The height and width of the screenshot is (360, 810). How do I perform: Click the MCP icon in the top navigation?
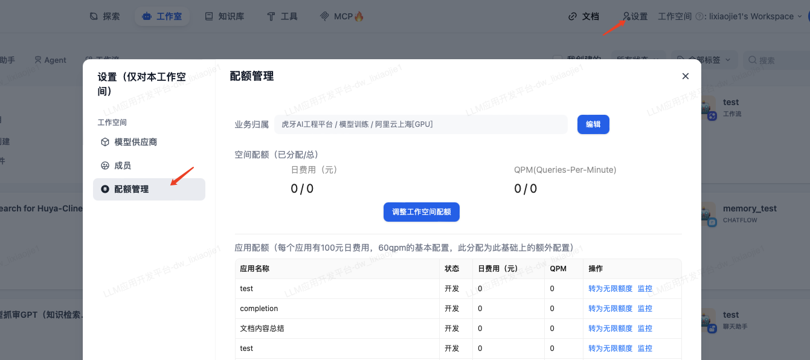click(x=324, y=16)
